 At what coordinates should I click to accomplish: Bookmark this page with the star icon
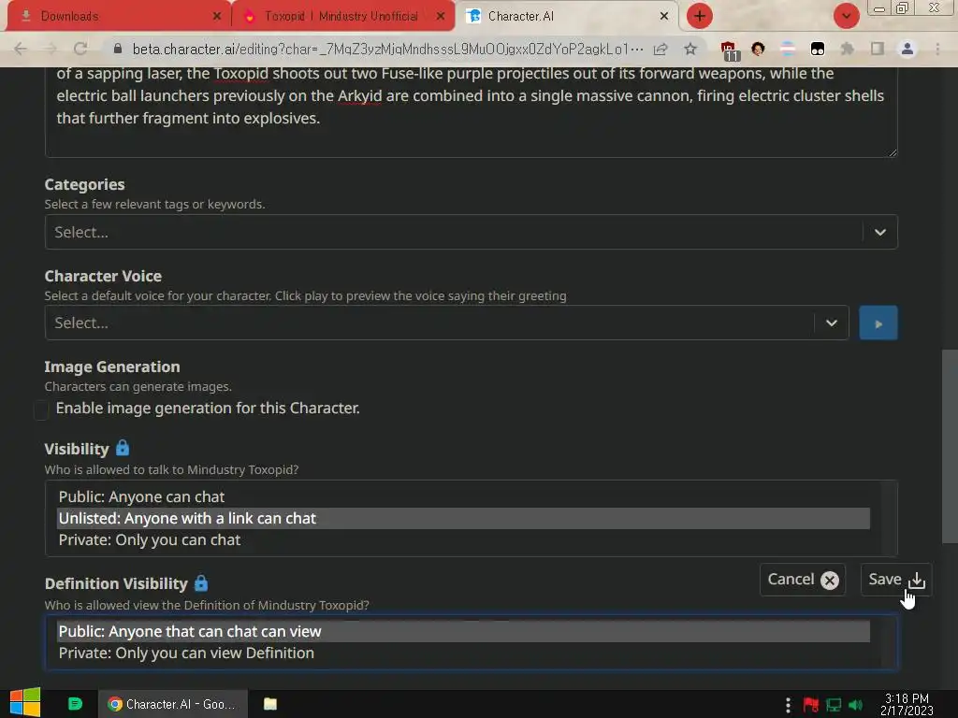[x=690, y=49]
